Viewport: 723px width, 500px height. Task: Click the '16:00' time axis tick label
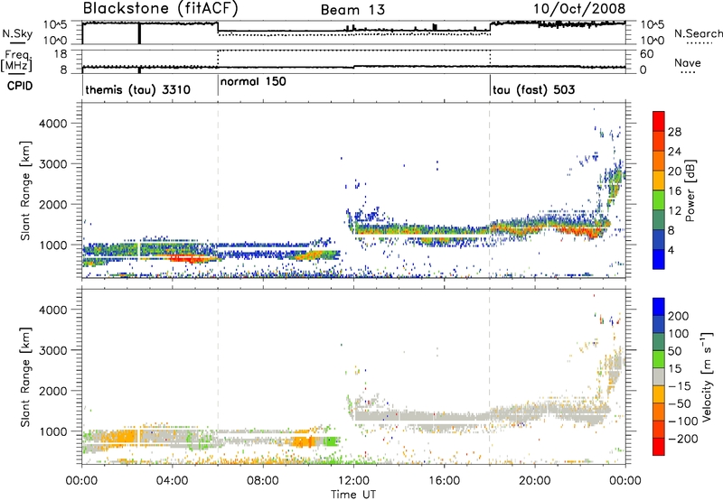click(x=444, y=481)
